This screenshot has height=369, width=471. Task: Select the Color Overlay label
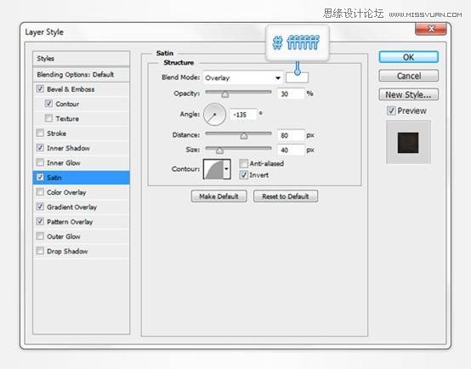click(66, 192)
